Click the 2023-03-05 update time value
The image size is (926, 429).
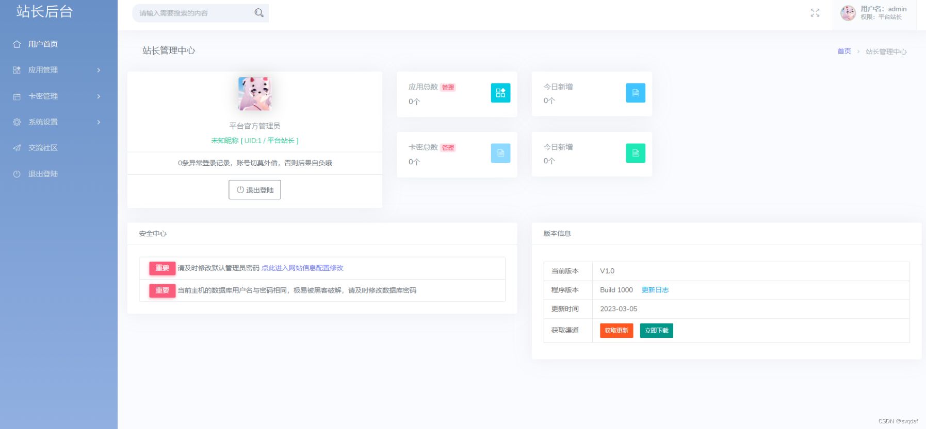pyautogui.click(x=619, y=309)
